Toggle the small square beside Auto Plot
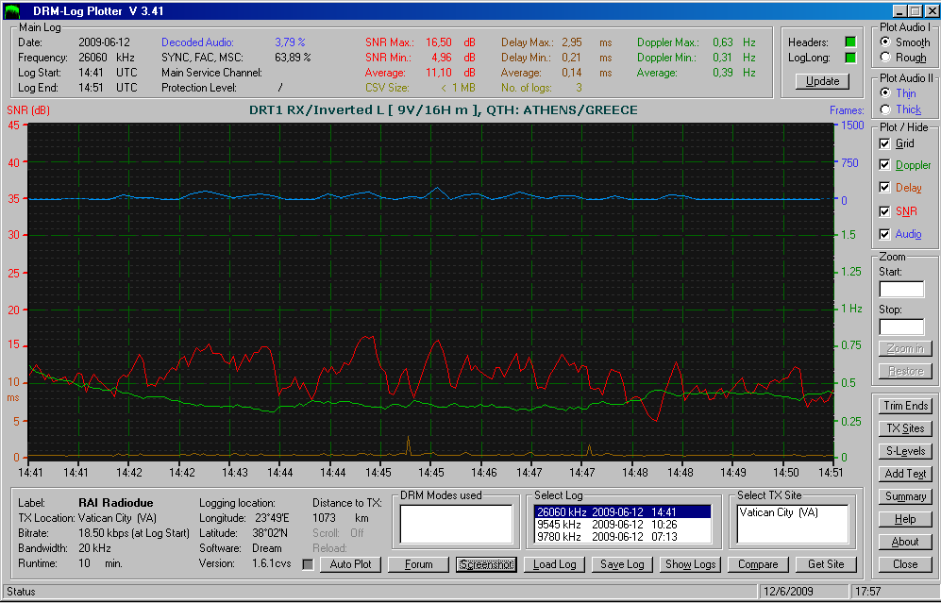The image size is (941, 603). pyautogui.click(x=308, y=564)
